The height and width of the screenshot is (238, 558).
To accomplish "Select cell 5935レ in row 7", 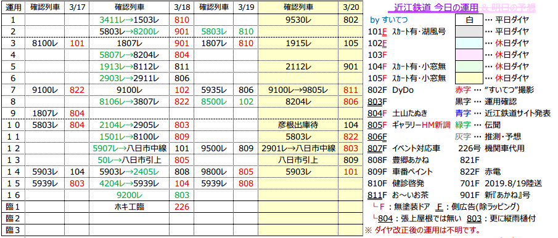I will (213, 90).
